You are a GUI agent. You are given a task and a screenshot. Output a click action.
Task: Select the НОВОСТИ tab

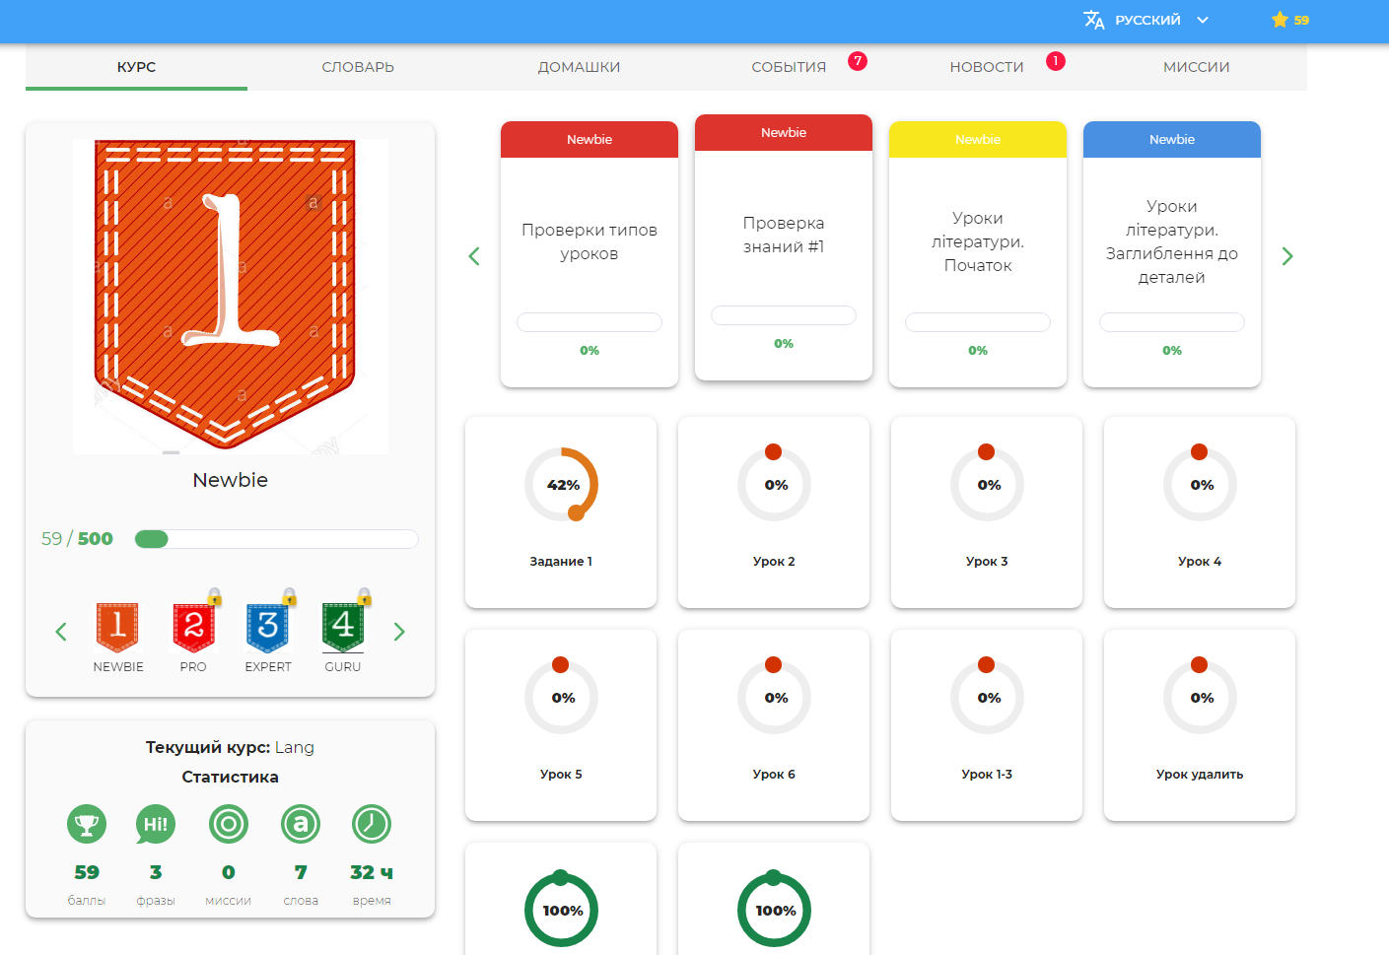(x=987, y=67)
